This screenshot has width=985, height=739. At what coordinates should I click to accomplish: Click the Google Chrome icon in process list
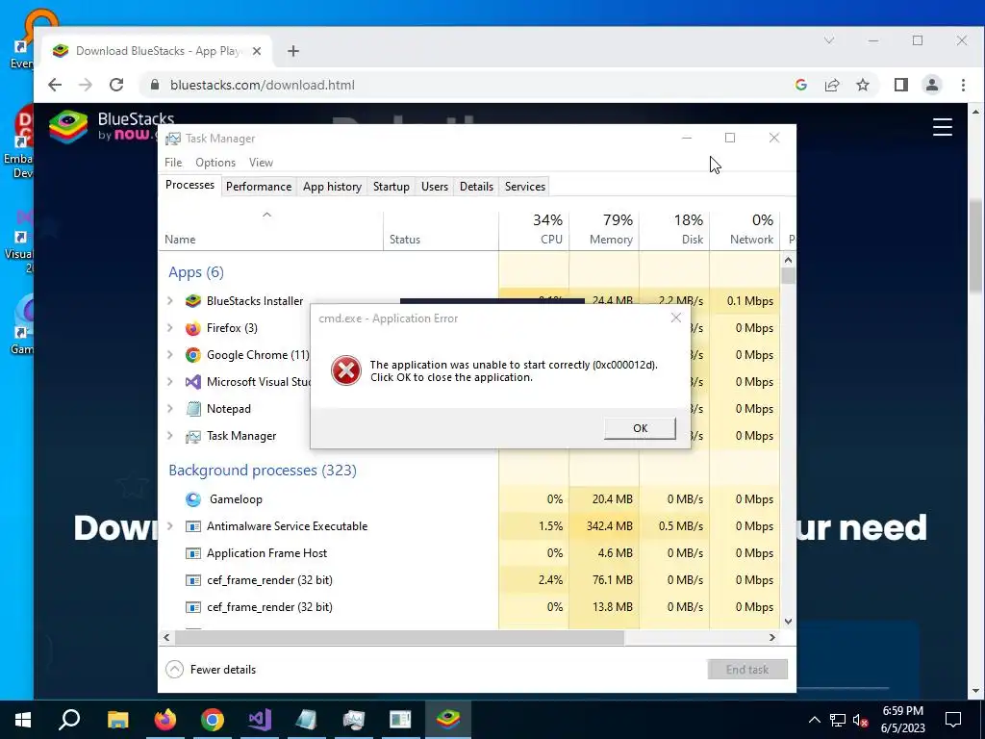(x=192, y=355)
